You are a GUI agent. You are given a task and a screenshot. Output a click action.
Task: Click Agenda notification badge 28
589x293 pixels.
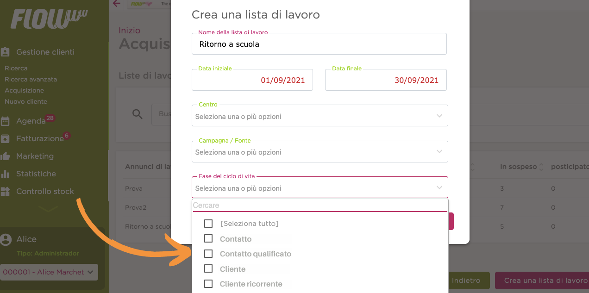pyautogui.click(x=50, y=118)
